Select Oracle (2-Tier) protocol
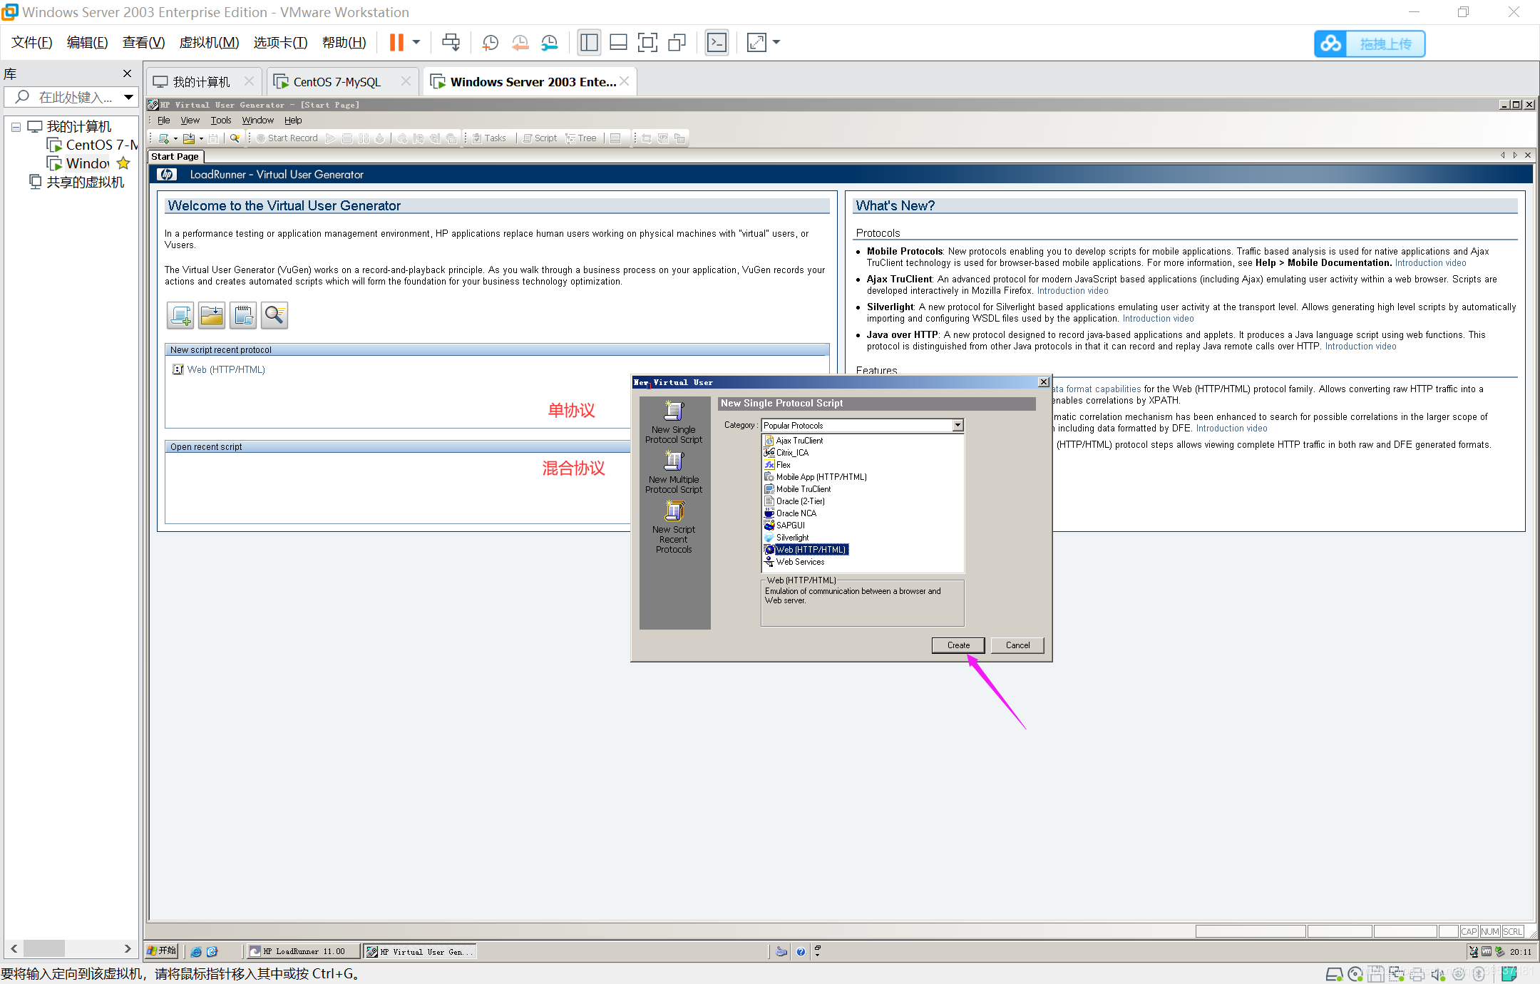The height and width of the screenshot is (984, 1540). 800,501
